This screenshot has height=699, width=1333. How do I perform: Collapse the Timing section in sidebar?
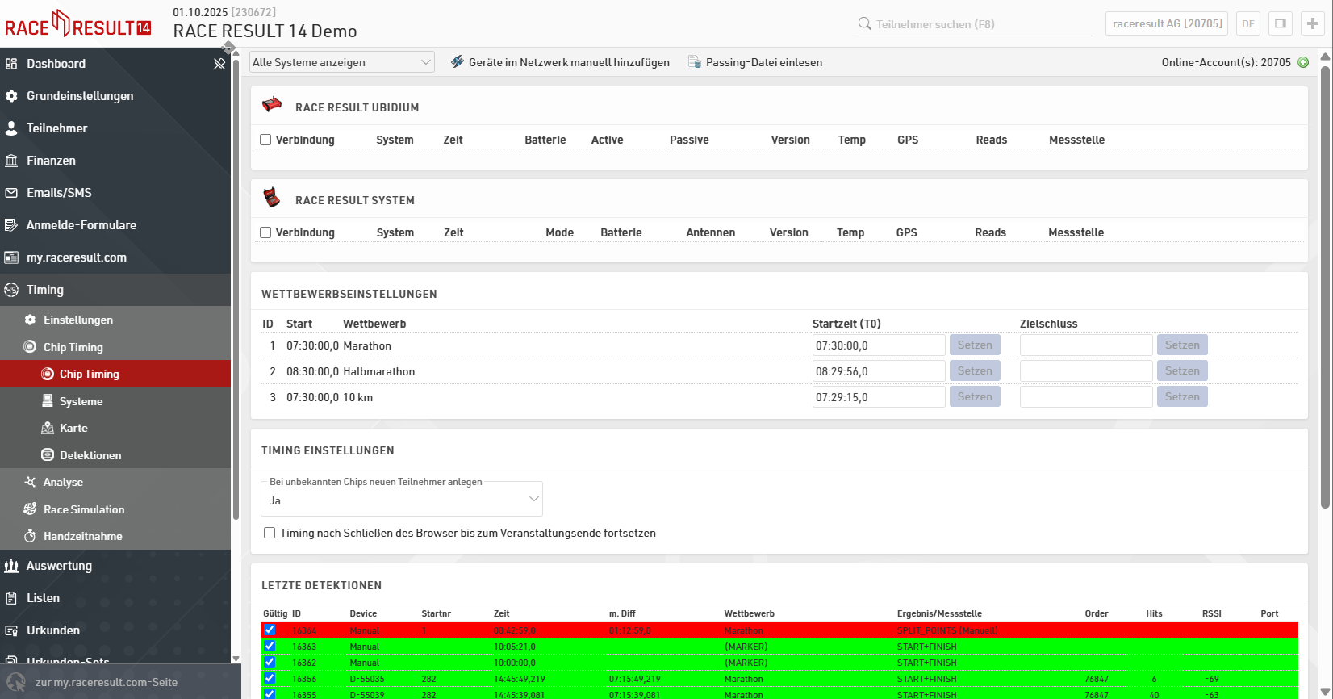pyautogui.click(x=45, y=290)
